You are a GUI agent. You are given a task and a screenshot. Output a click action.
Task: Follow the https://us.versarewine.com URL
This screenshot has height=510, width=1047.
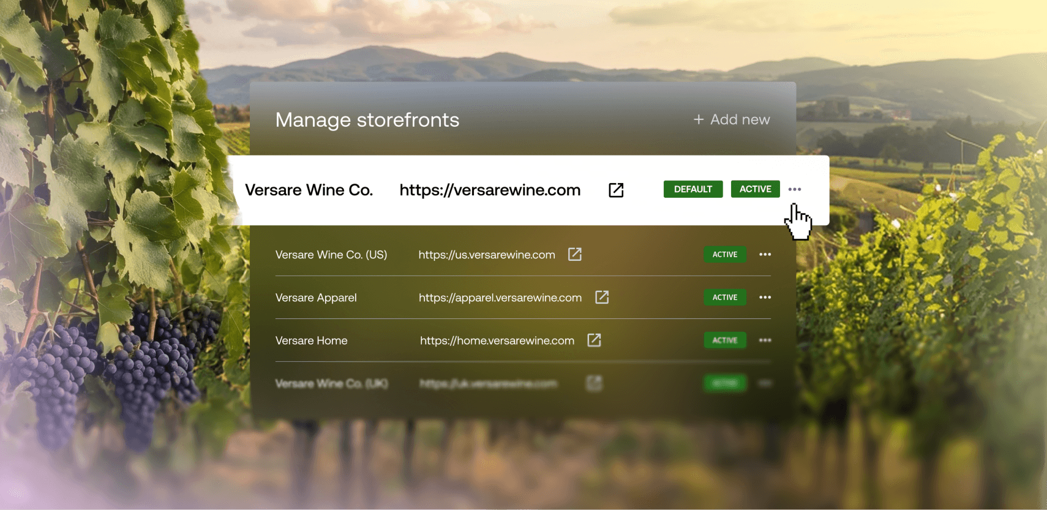tap(487, 255)
